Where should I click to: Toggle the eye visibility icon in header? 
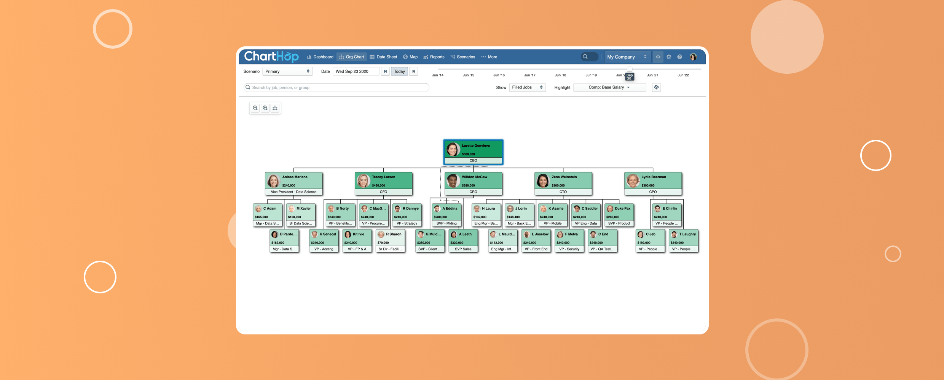(658, 57)
